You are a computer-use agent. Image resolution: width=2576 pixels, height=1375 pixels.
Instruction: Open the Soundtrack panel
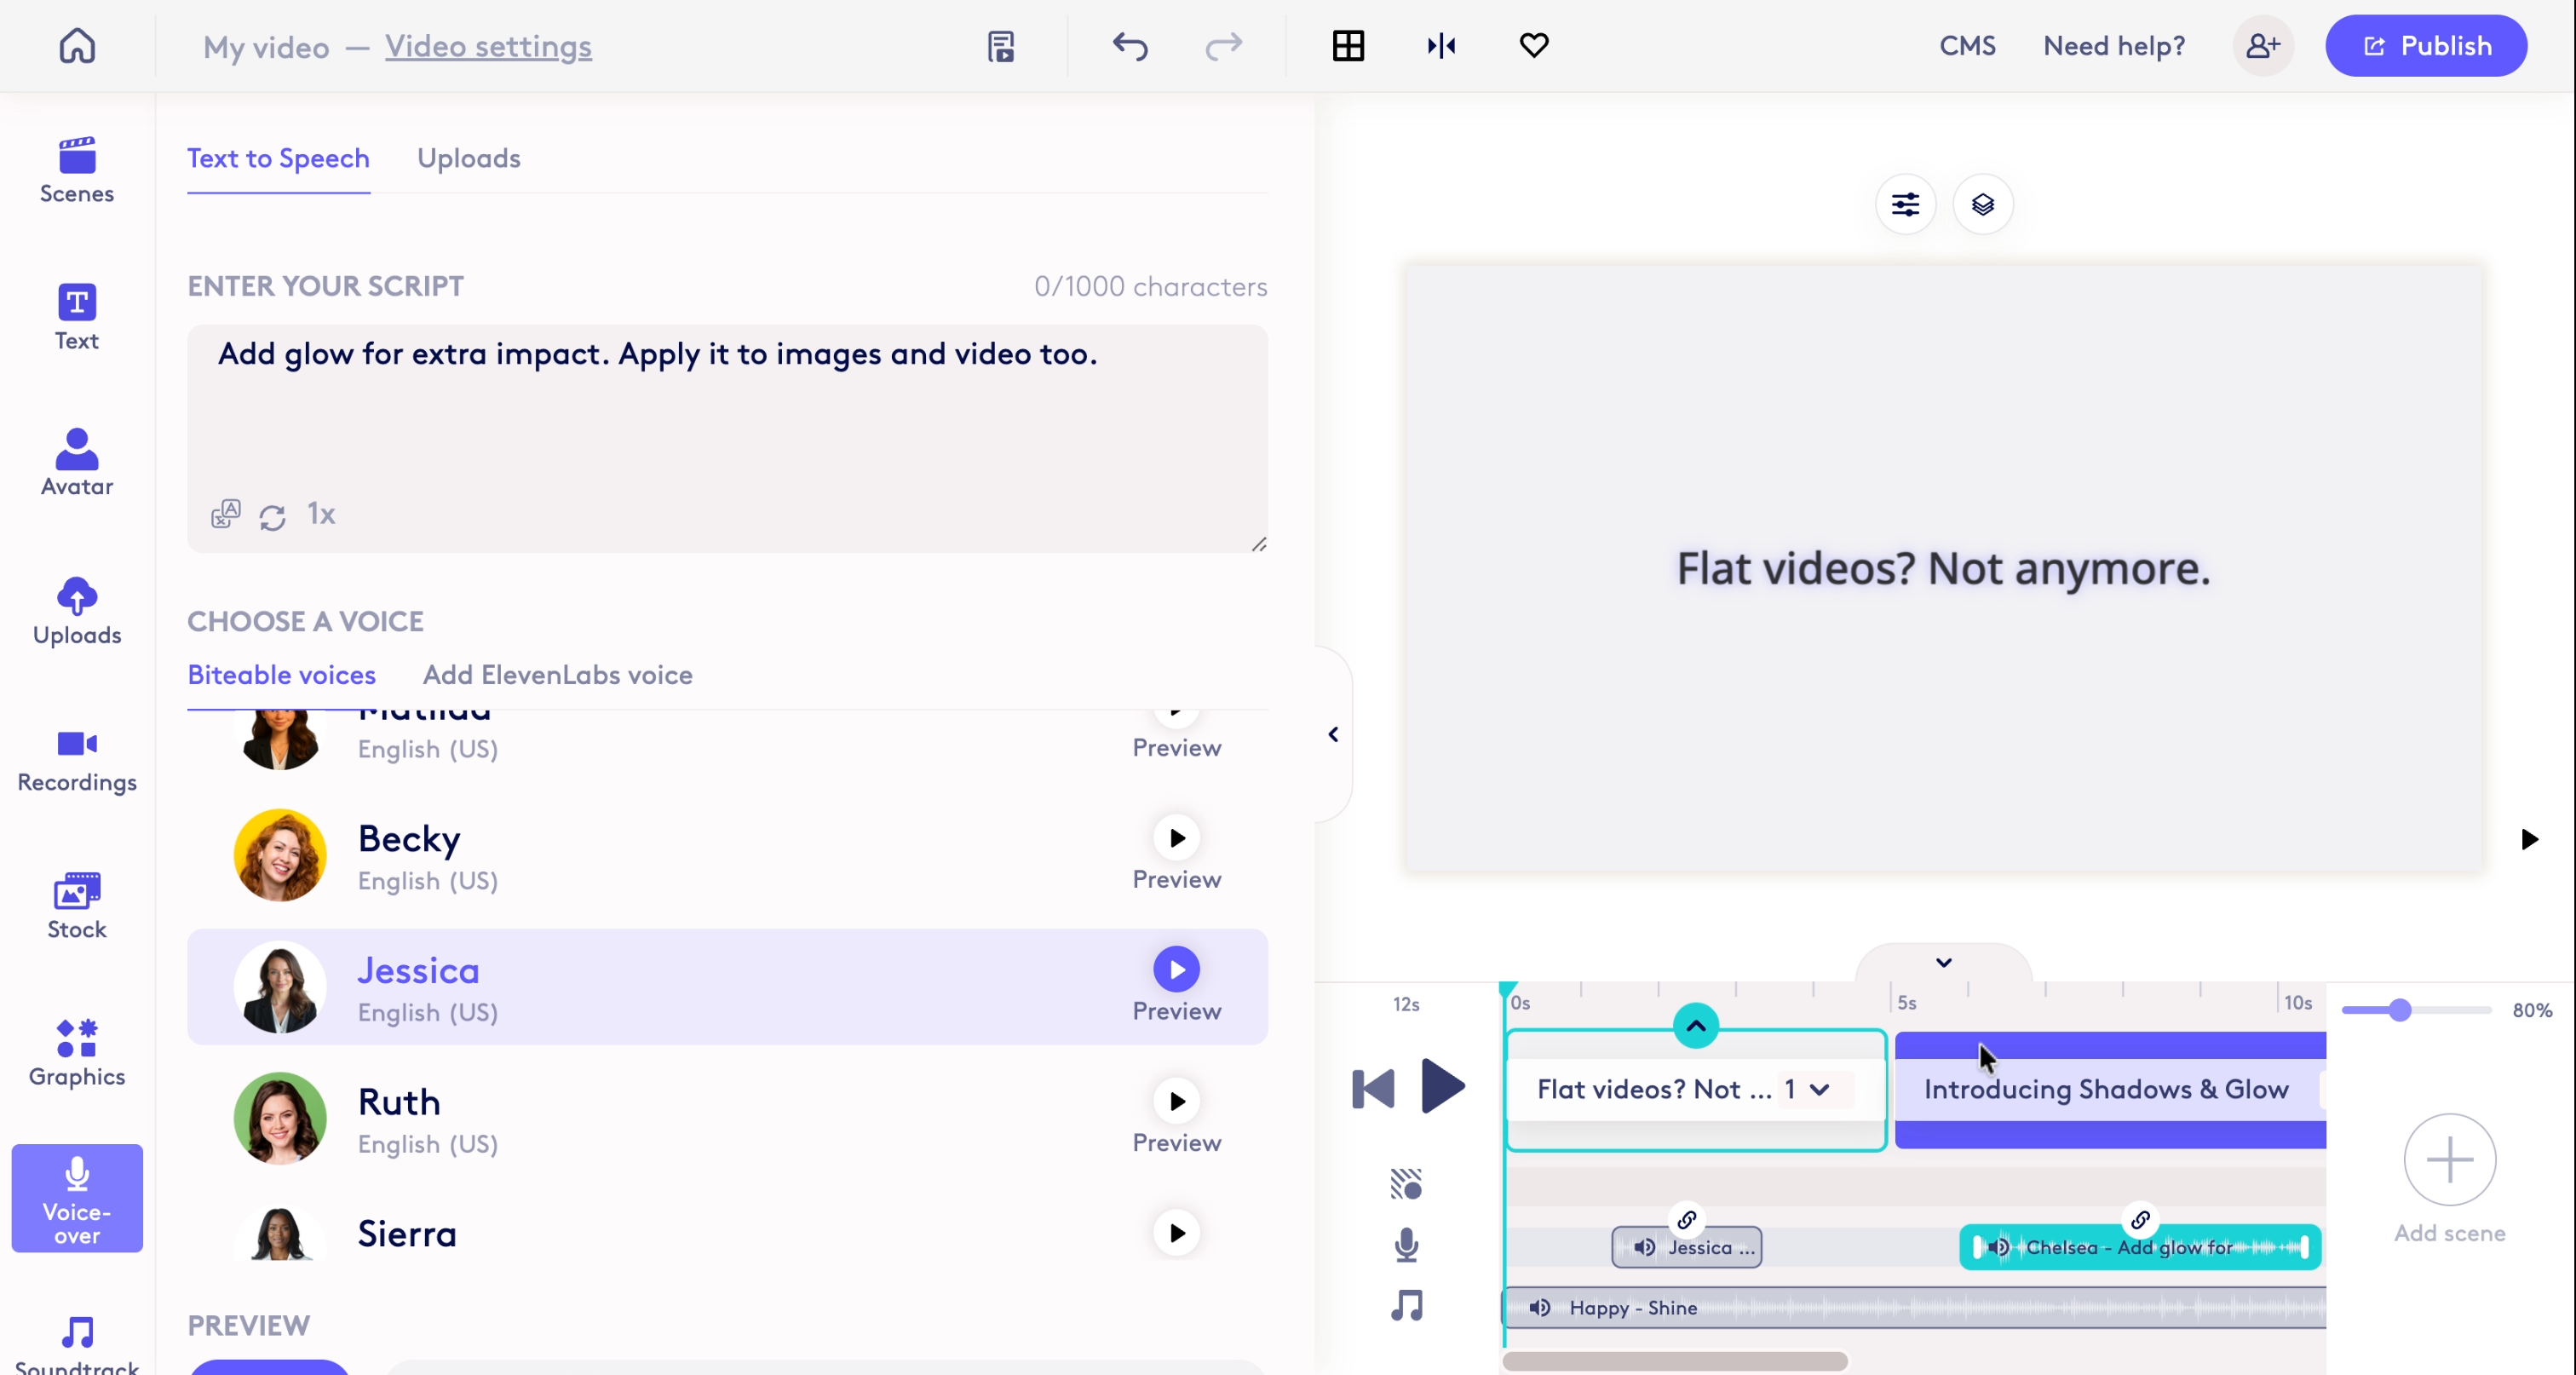[x=77, y=1345]
